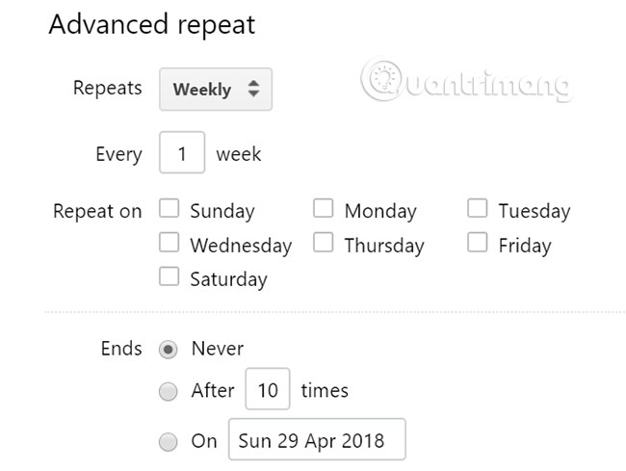Screen dimensions: 626x471
Task: Click the Saturday label text
Action: pyautogui.click(x=228, y=279)
